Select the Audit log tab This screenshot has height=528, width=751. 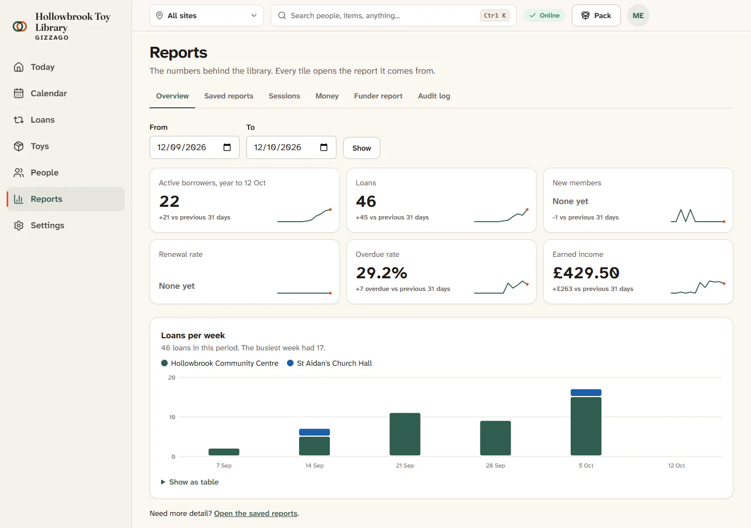434,96
